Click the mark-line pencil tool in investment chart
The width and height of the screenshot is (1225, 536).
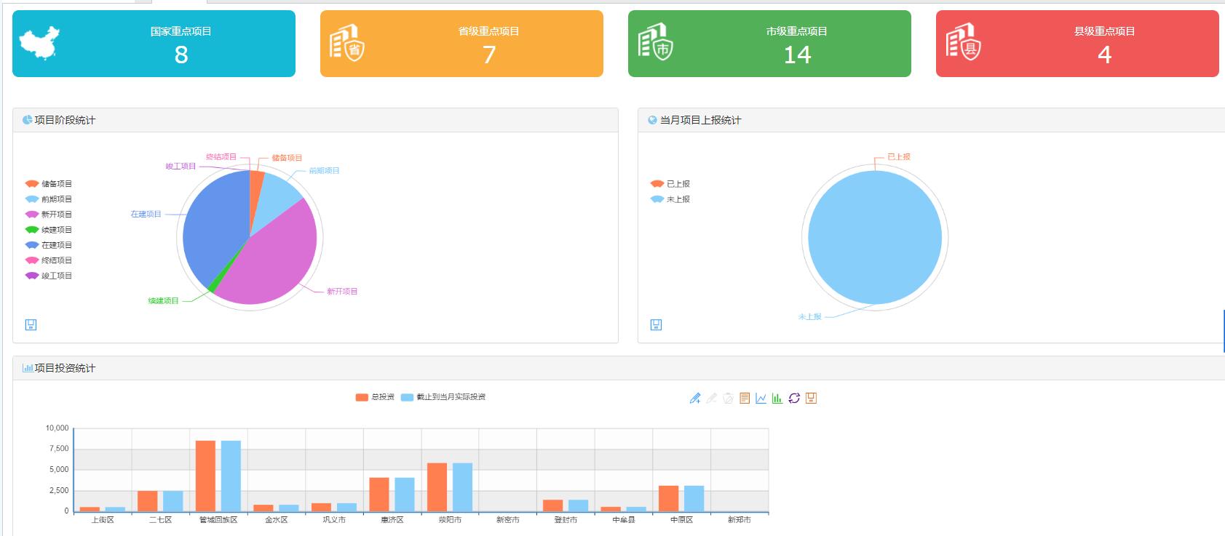pyautogui.click(x=695, y=398)
